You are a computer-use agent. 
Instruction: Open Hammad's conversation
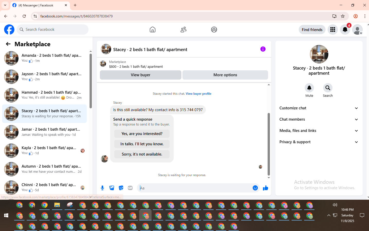[44, 95]
